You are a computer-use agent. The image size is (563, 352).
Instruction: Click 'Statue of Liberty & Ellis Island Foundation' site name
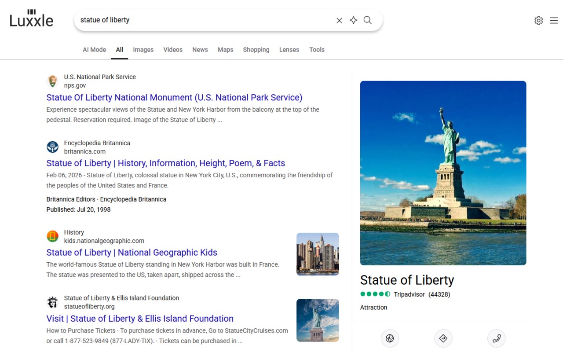point(121,298)
